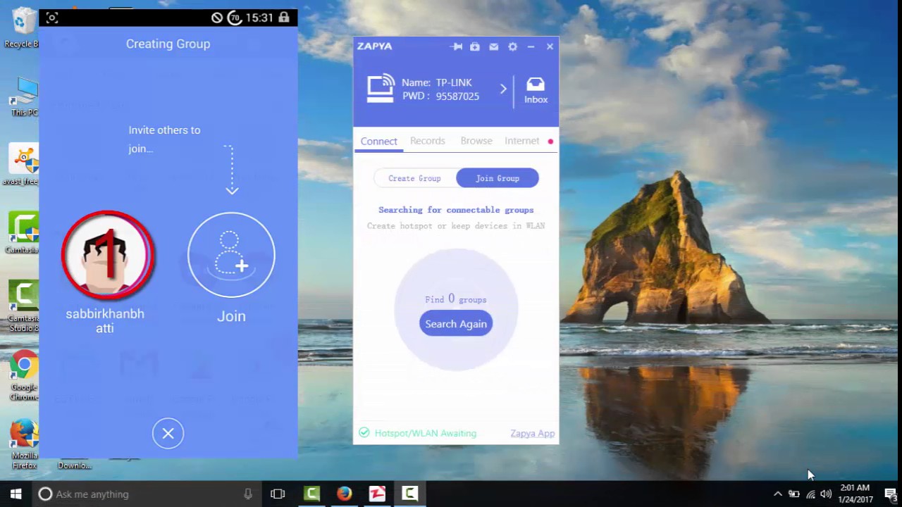Click the Hotspot/WLAN Awaiting status text

click(x=426, y=433)
